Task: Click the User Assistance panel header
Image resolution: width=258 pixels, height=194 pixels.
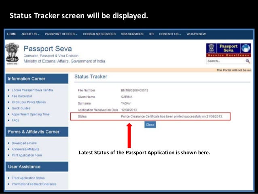Action: (37, 166)
